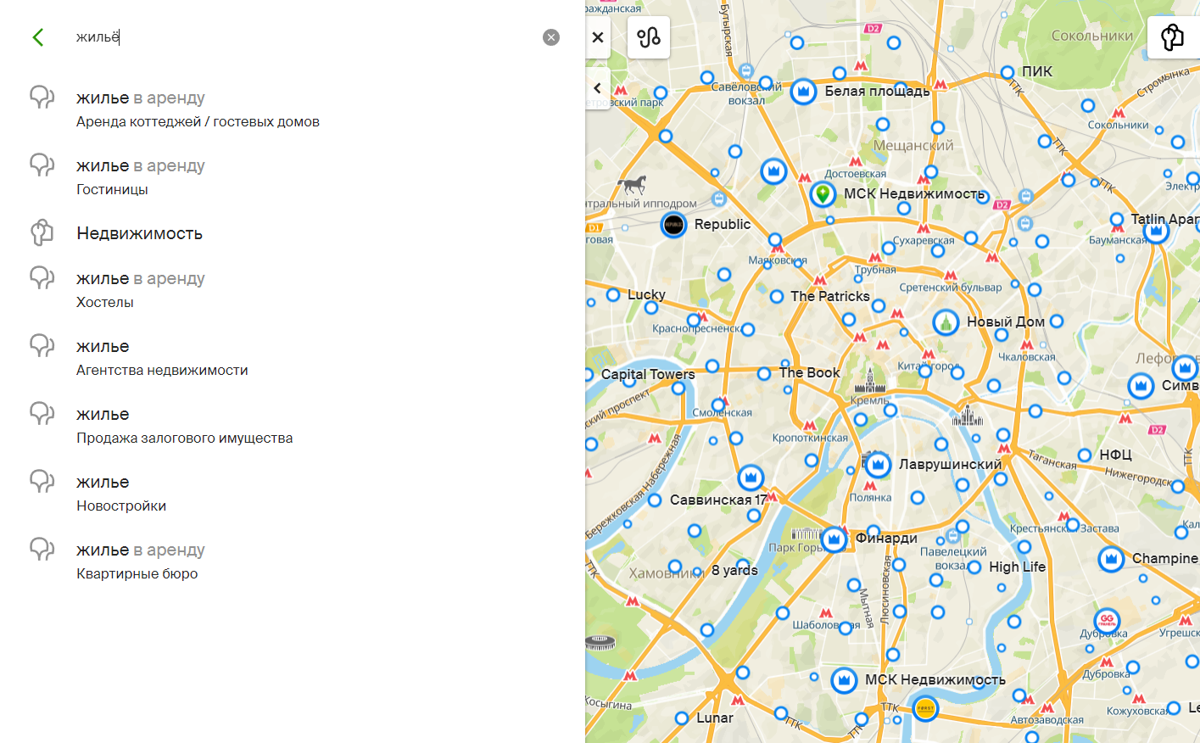
Task: Click the Савёловский вокзал label
Action: point(746,93)
